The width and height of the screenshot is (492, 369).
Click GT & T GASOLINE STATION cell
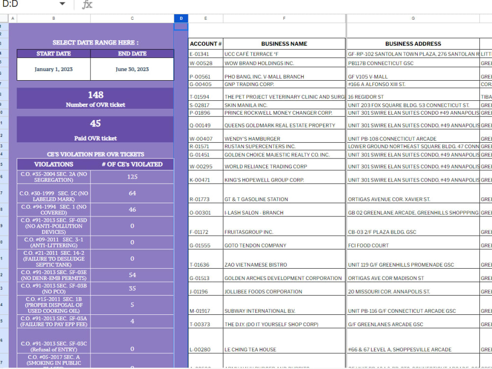point(284,193)
